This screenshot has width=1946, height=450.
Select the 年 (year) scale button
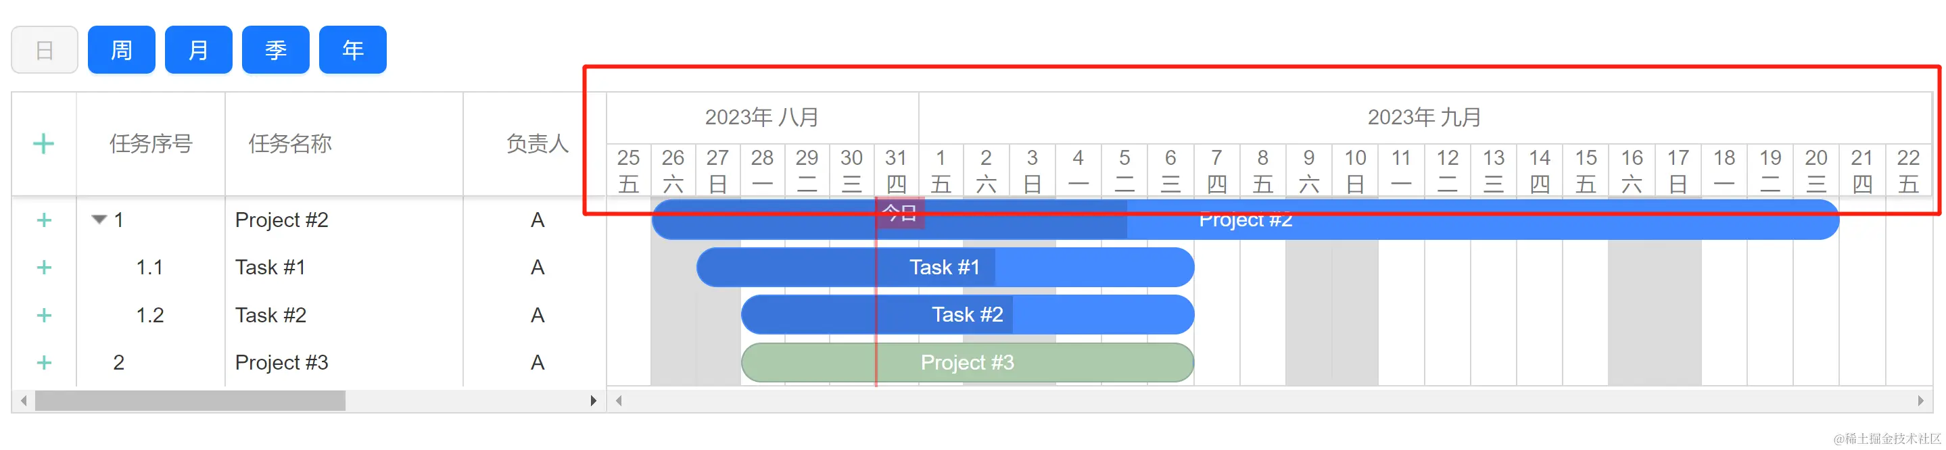(353, 50)
